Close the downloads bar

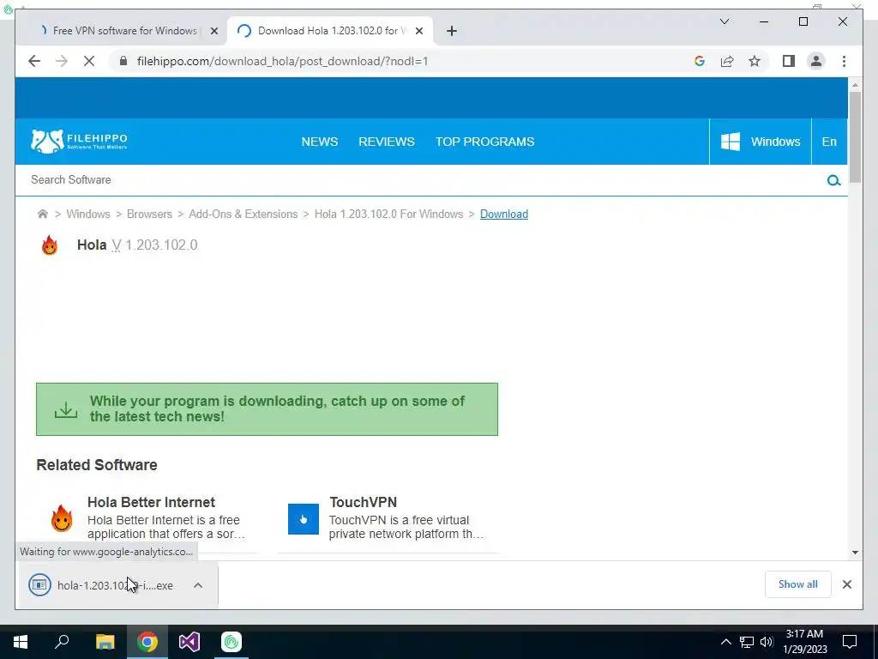(846, 584)
